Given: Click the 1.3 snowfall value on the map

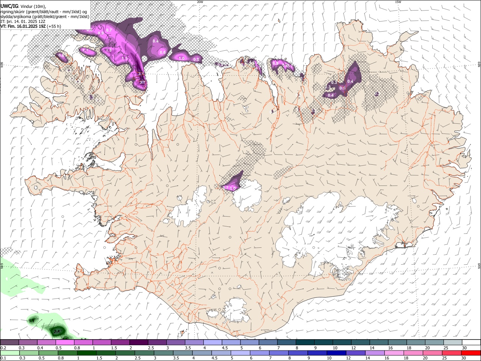Looking at the screenshot, I should [109, 50].
